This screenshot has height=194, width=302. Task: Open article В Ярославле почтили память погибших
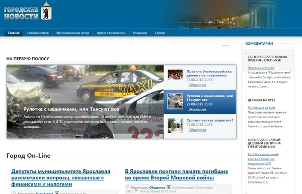click(177, 174)
